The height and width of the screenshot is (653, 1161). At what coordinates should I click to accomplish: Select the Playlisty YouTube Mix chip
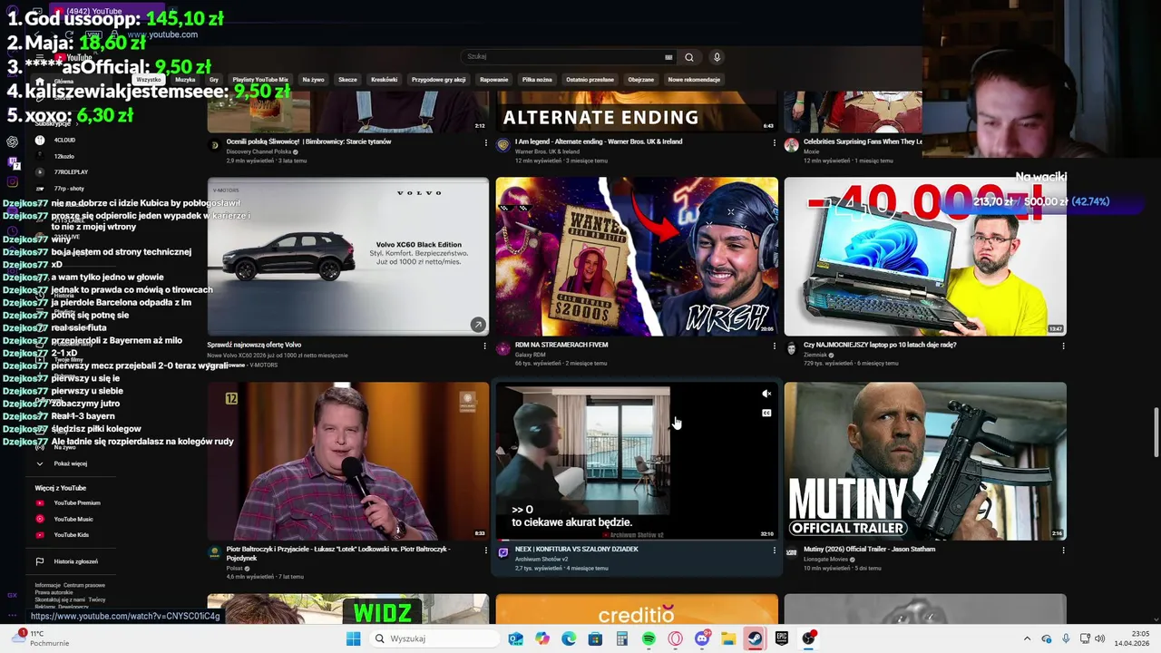[260, 80]
